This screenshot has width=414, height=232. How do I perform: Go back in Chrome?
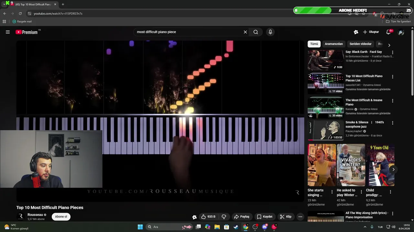point(5,14)
